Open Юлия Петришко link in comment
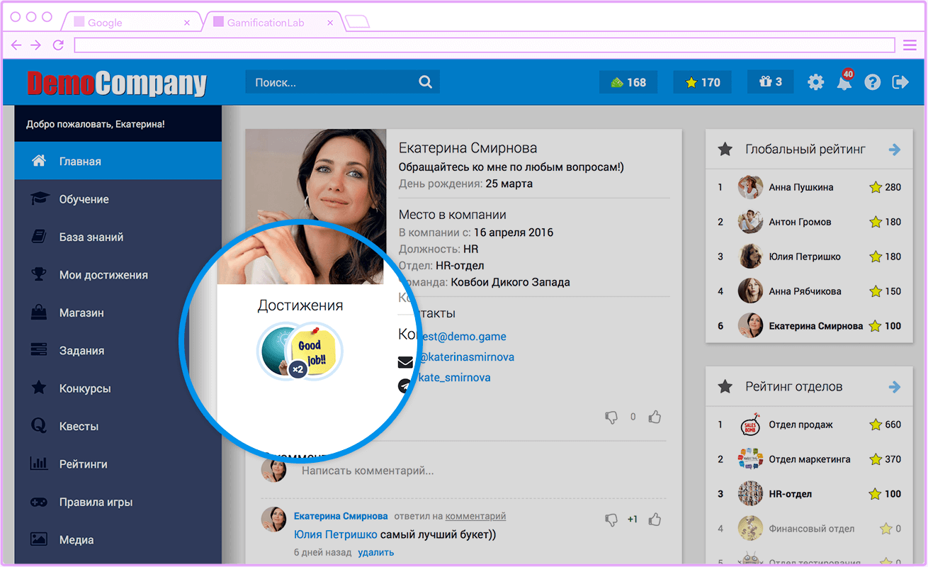The width and height of the screenshot is (928, 567). (336, 534)
